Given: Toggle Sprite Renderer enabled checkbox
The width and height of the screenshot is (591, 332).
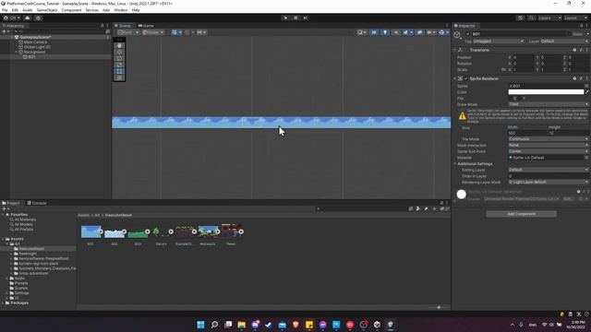Looking at the screenshot, I should pos(466,78).
